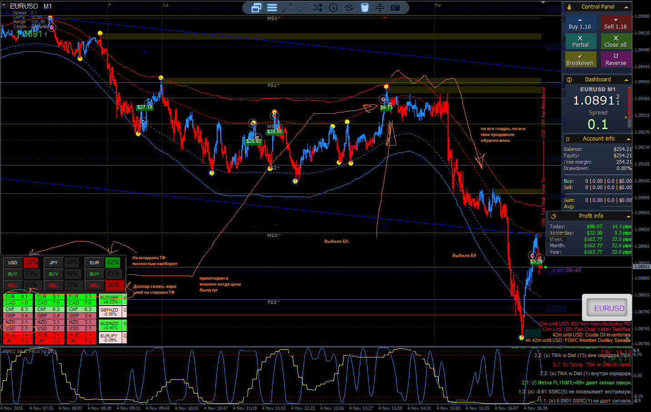Click the Reverse button
Viewport: 651px width, 412px height.
616,60
